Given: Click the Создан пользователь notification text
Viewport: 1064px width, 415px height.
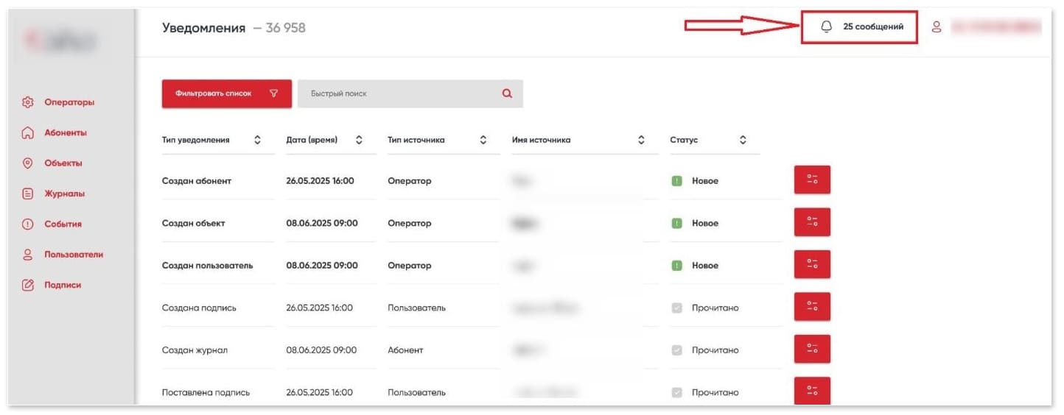Looking at the screenshot, I should [207, 266].
